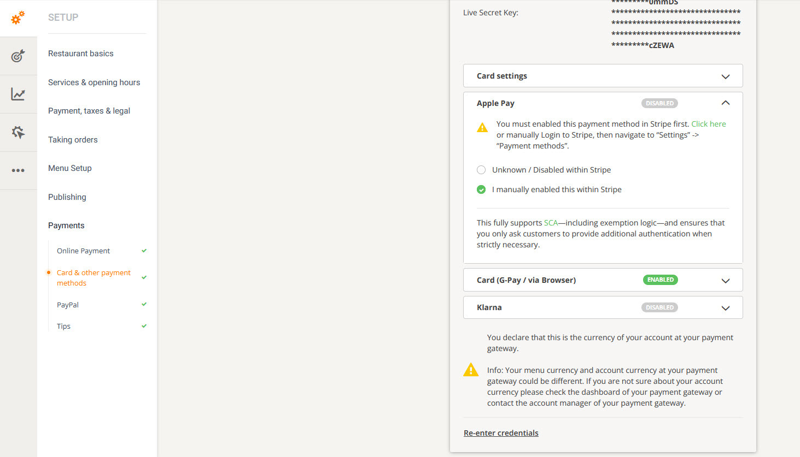Open the target marketing icon in sidebar

[18, 56]
